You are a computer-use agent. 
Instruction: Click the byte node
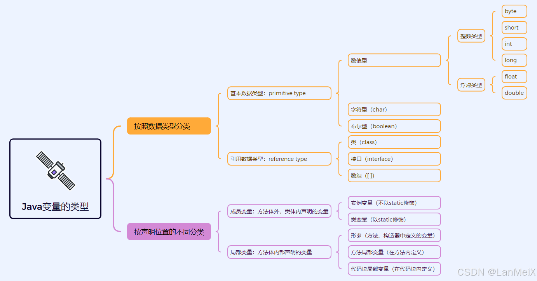pos(514,11)
